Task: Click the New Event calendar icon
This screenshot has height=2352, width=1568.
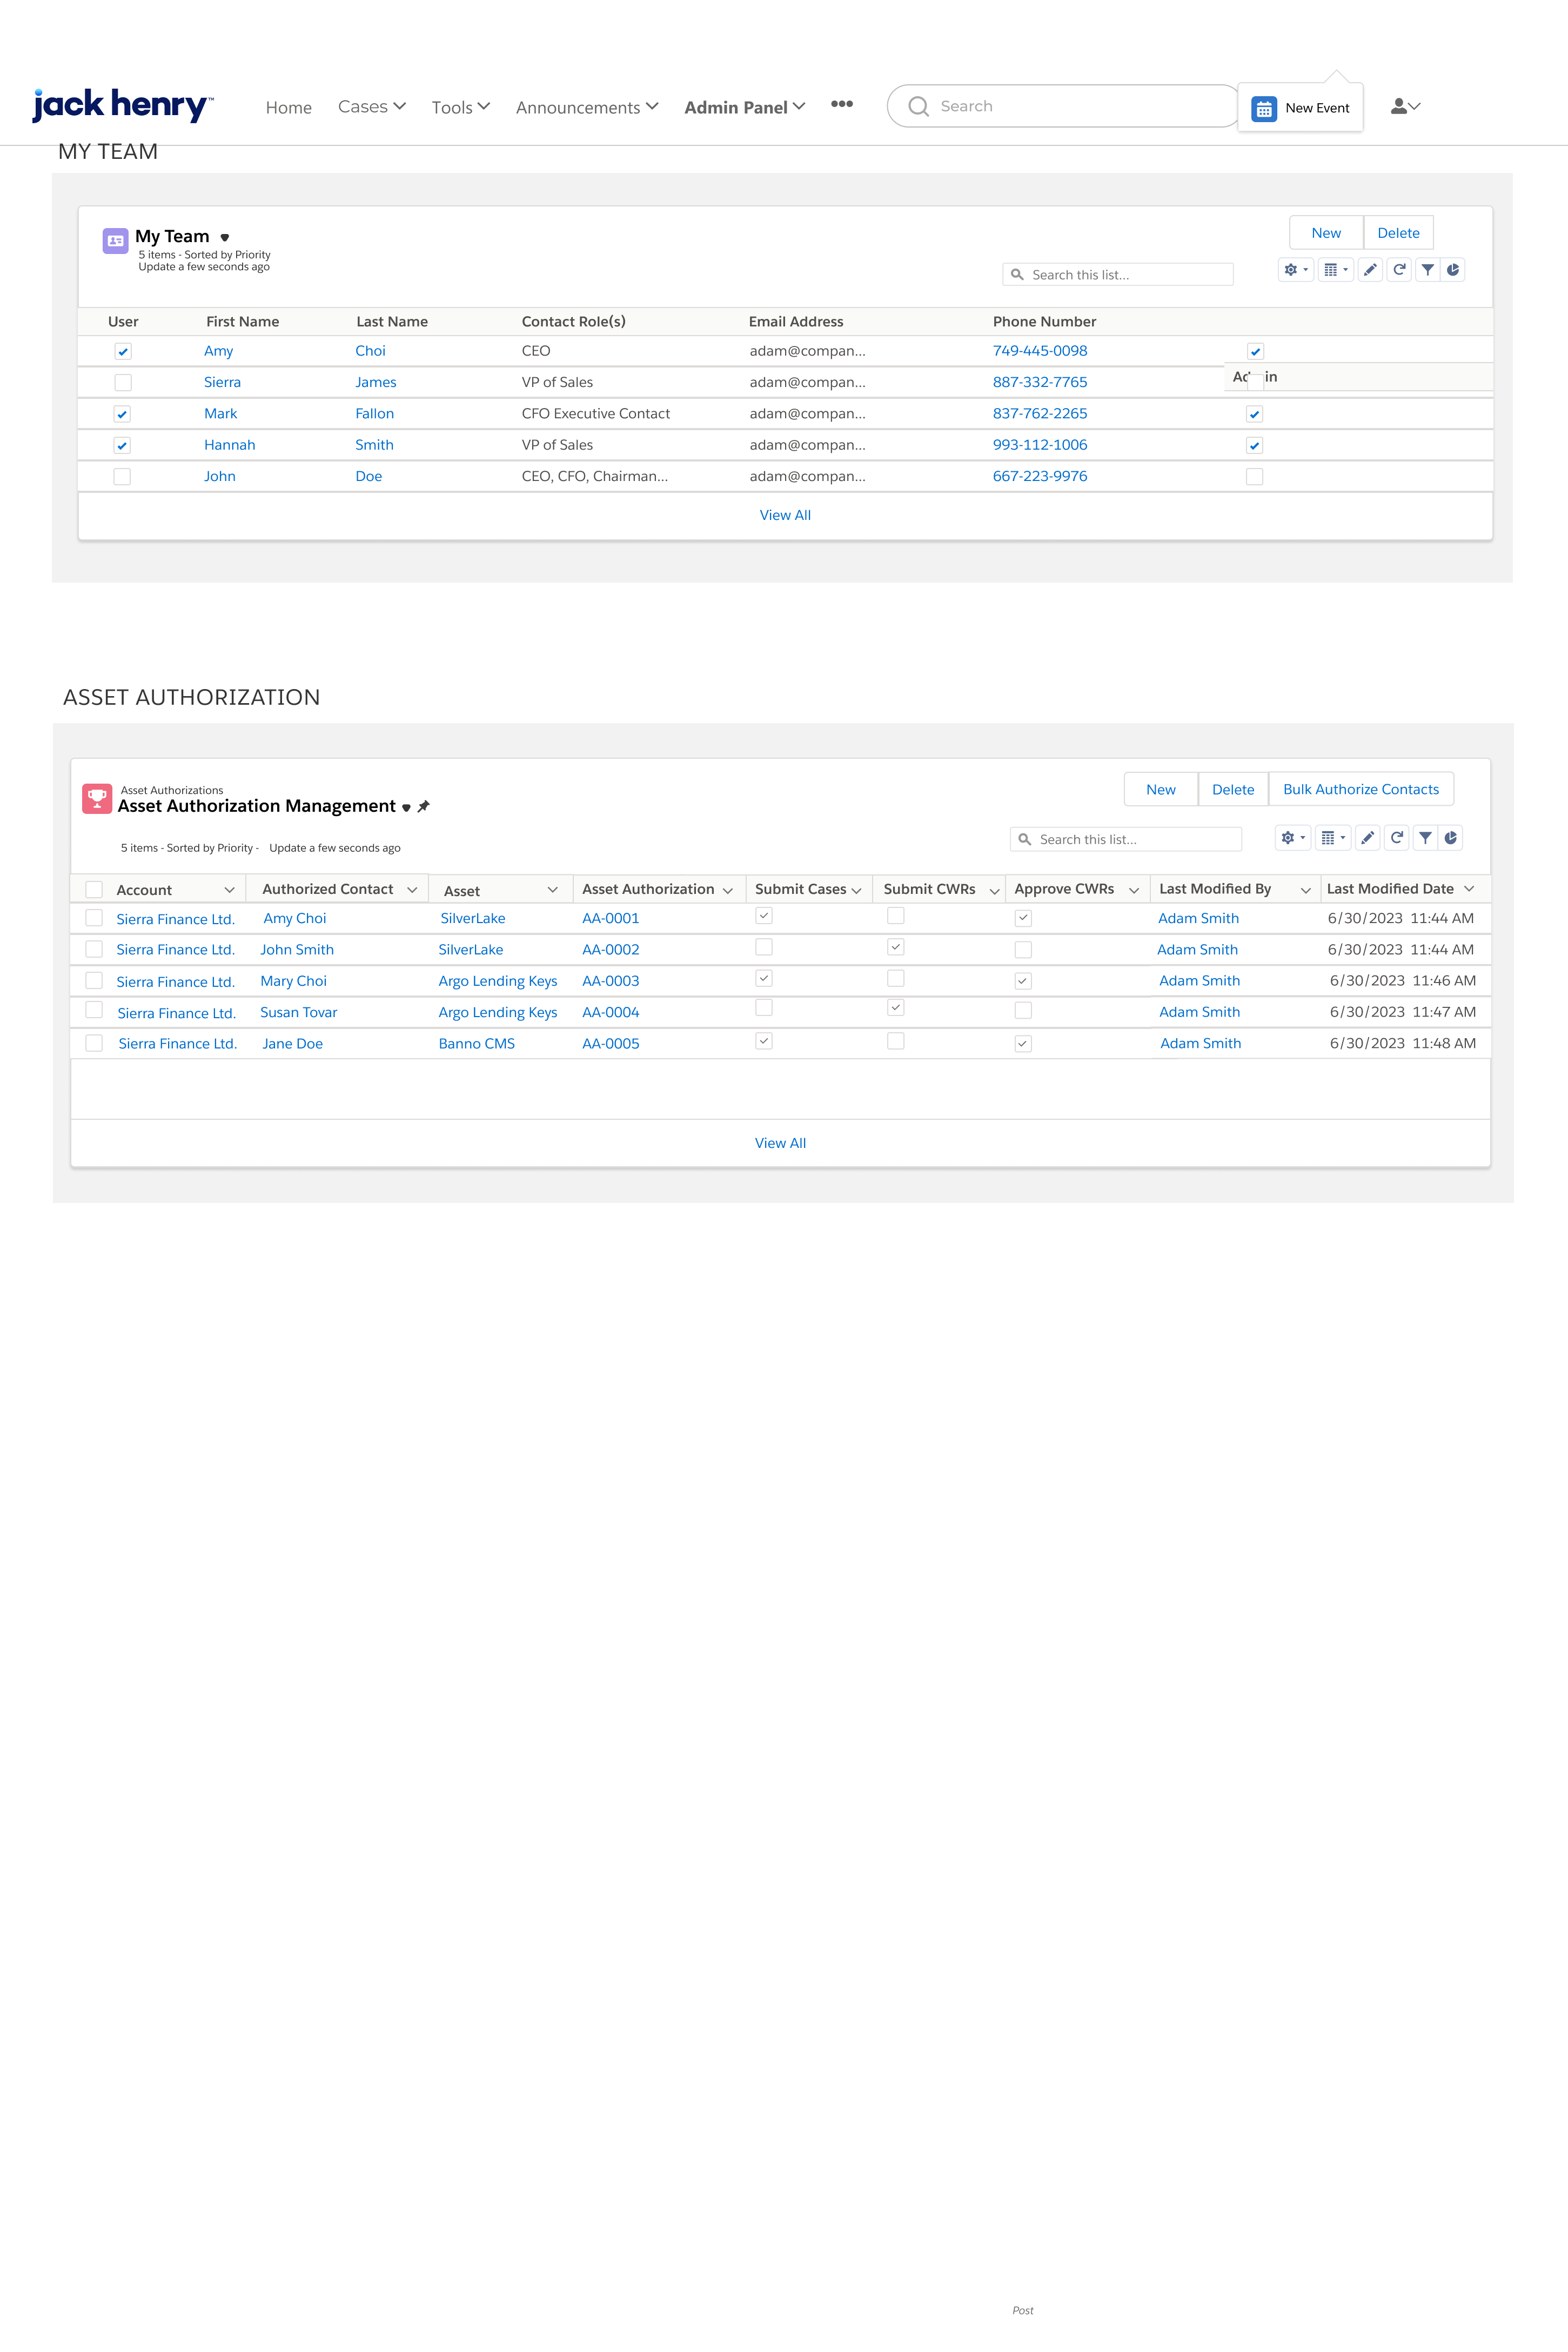Action: (x=1264, y=108)
